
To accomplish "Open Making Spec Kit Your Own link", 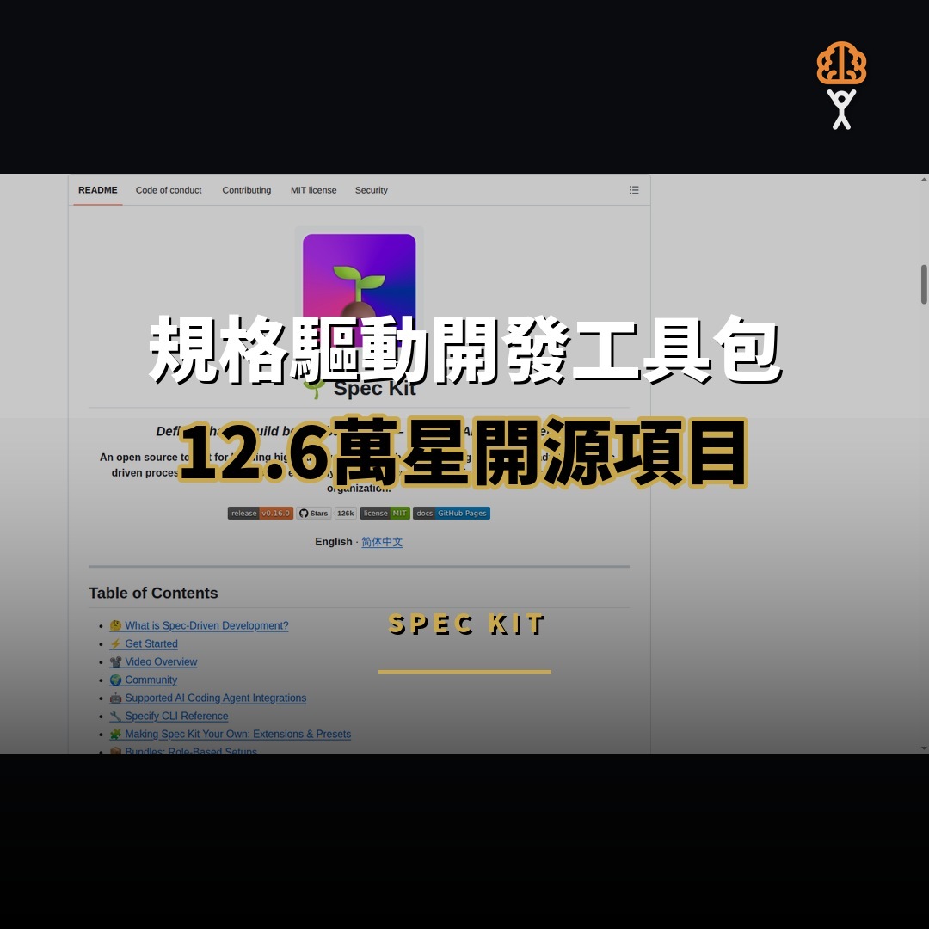I will coord(231,734).
